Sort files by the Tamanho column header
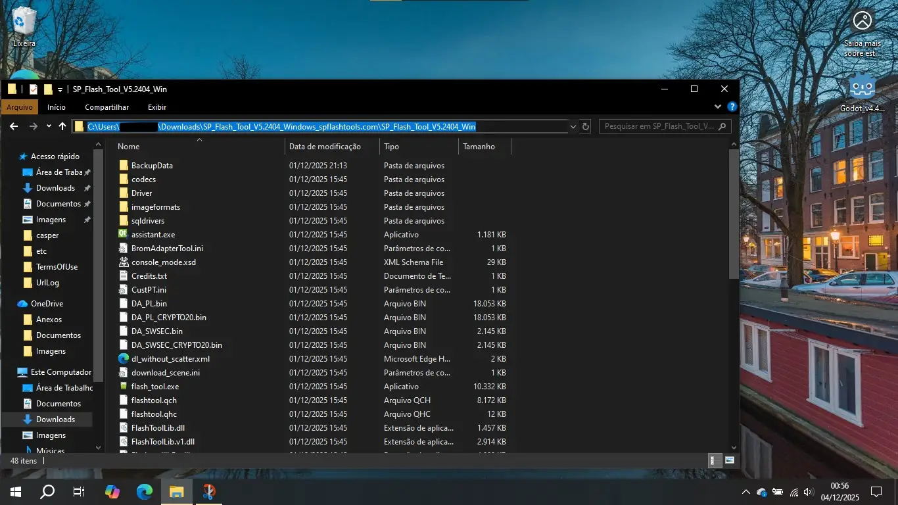 479,147
